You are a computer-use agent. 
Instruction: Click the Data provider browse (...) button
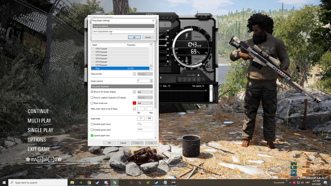[x=134, y=74]
